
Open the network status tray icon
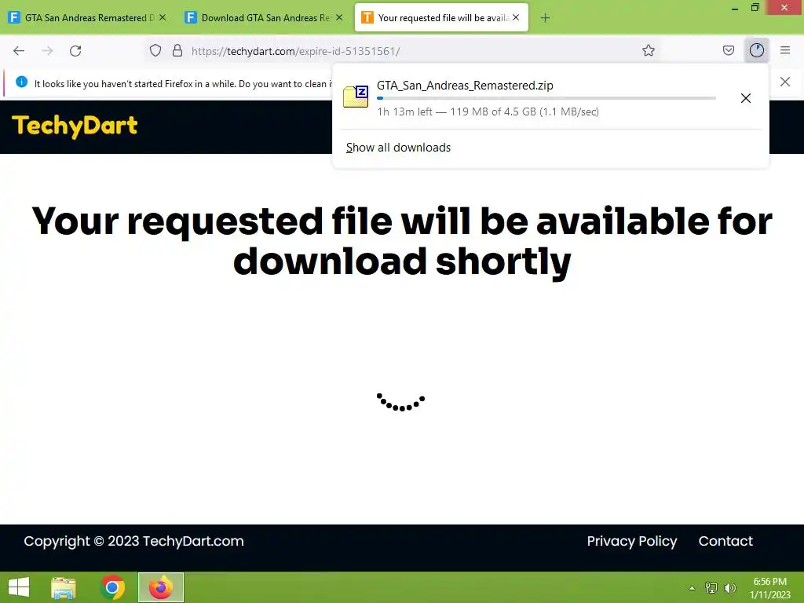tap(711, 587)
